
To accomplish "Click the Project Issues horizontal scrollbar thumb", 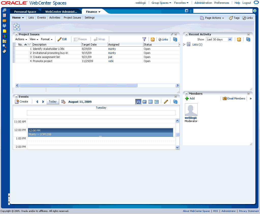I will [x=78, y=85].
